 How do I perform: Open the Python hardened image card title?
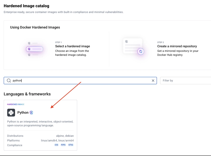pos(23,113)
